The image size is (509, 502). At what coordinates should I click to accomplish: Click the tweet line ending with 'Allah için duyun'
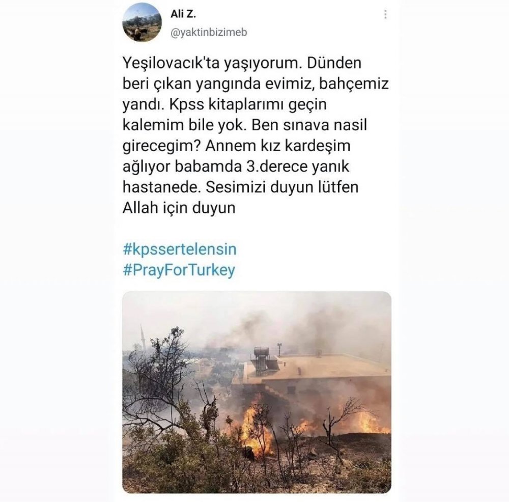[179, 208]
